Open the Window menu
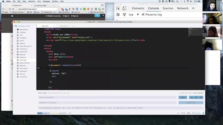This screenshot has height=125, width=223. coord(55,1)
